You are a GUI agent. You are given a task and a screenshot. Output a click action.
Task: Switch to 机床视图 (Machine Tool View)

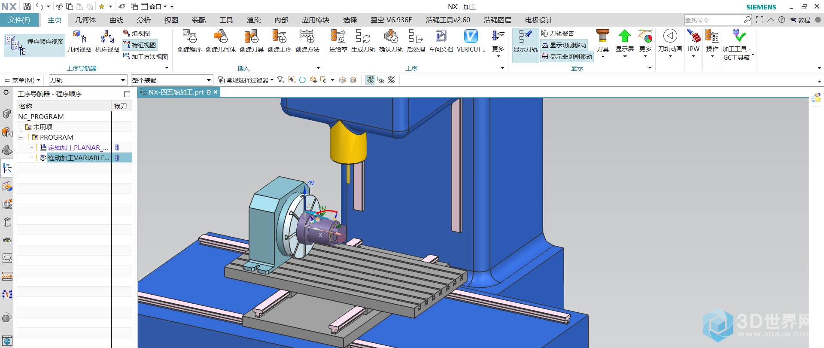107,42
